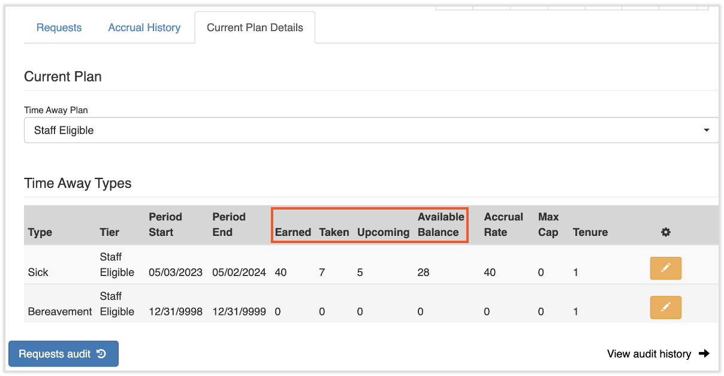Select the Current Plan Details tab
The width and height of the screenshot is (724, 376).
pyautogui.click(x=255, y=28)
